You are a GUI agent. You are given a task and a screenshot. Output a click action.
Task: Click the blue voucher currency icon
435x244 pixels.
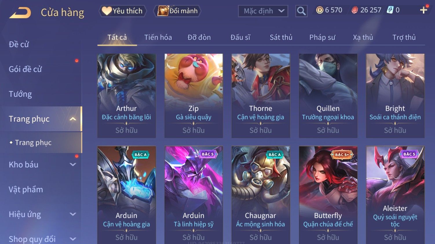390,10
